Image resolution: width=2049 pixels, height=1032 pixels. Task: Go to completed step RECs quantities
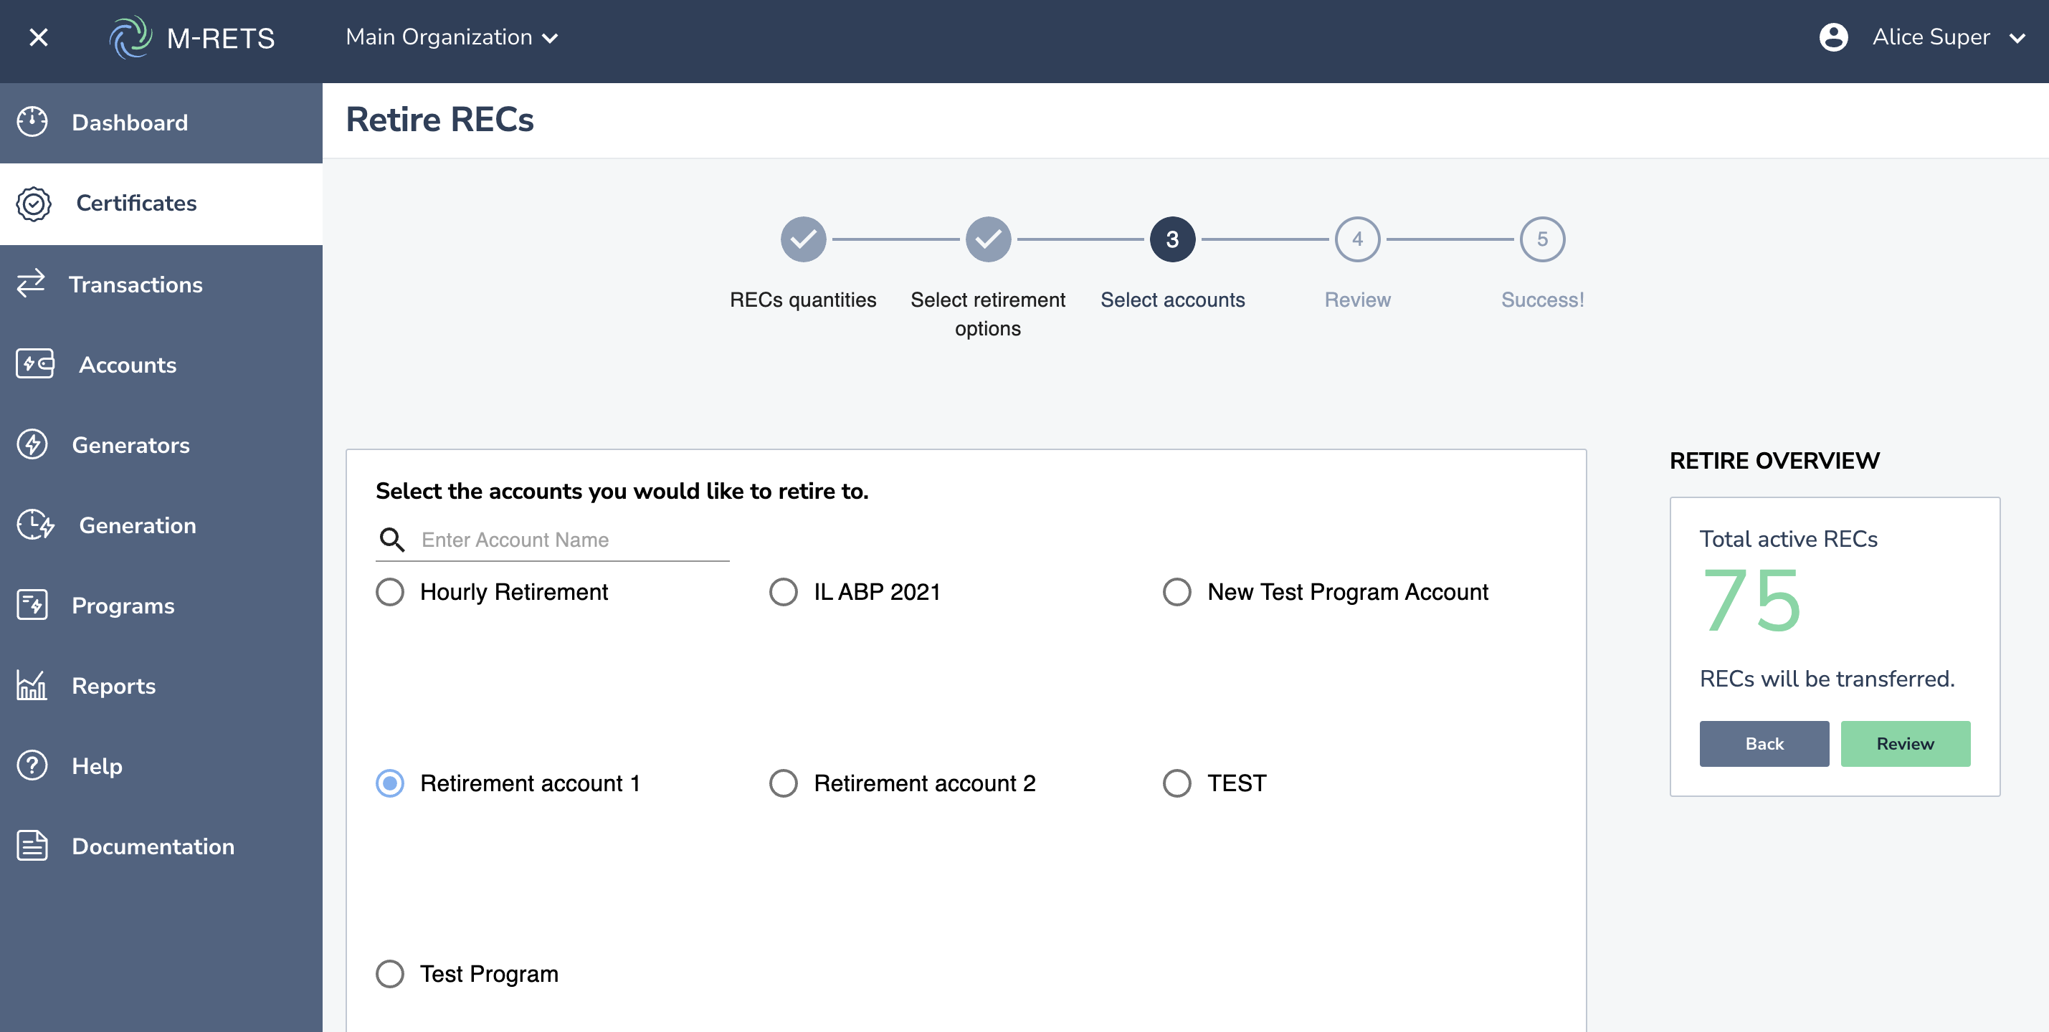[802, 239]
